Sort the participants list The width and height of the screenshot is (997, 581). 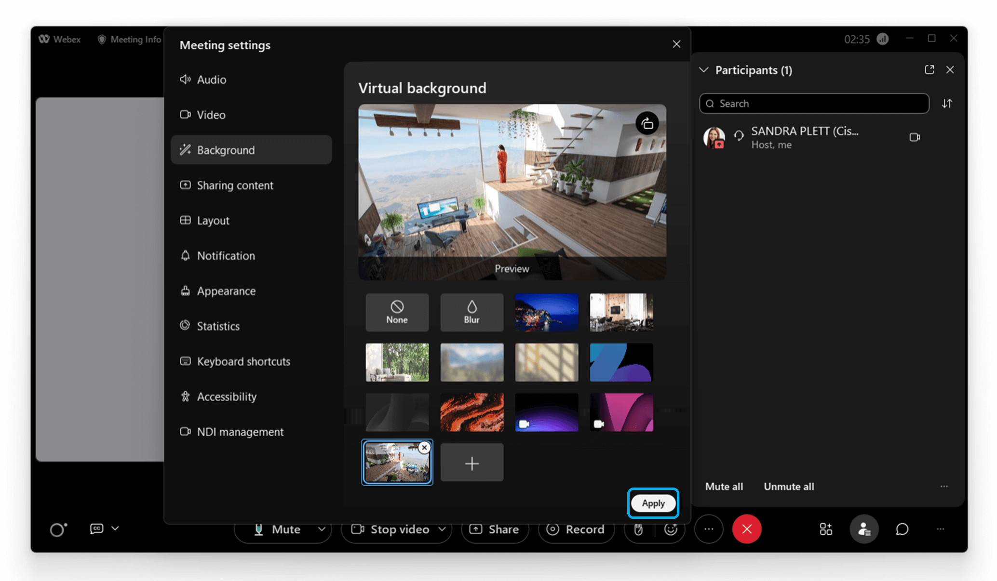click(947, 104)
